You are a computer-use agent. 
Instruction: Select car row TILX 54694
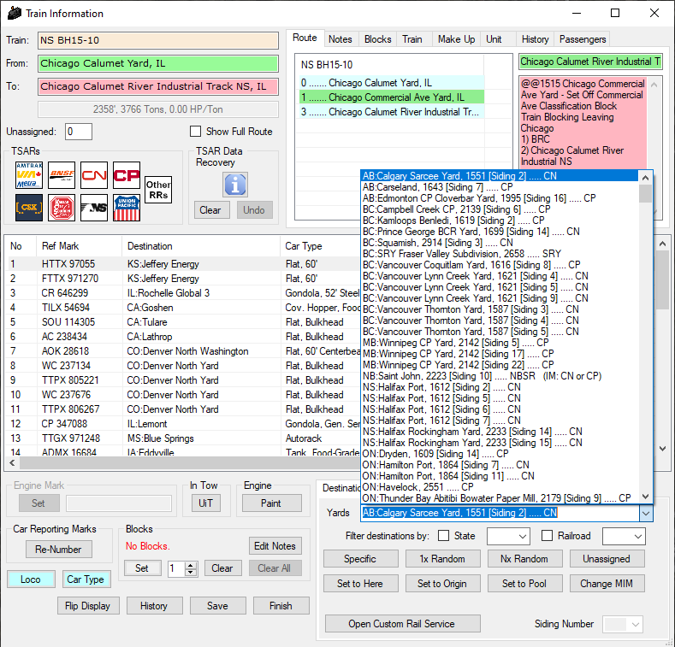click(184, 308)
